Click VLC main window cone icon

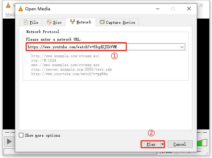click(8, 6)
